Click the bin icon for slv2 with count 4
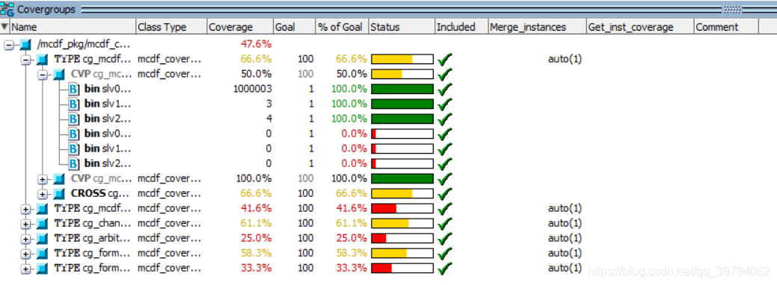The image size is (777, 285). tap(74, 119)
